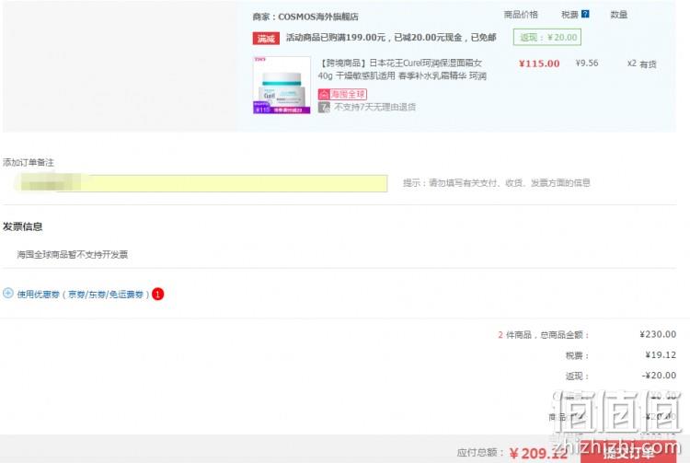Click the product price ¥115.00
690x463 pixels.
pos(539,64)
